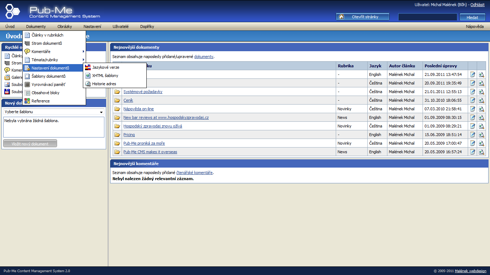Open the Doplňky menu

[147, 26]
